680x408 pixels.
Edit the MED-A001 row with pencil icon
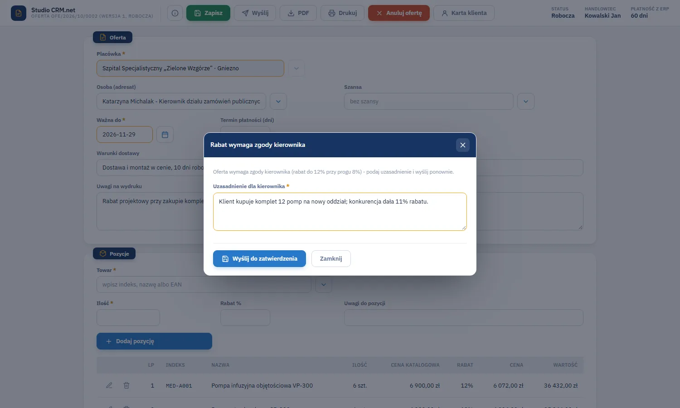pos(109,385)
